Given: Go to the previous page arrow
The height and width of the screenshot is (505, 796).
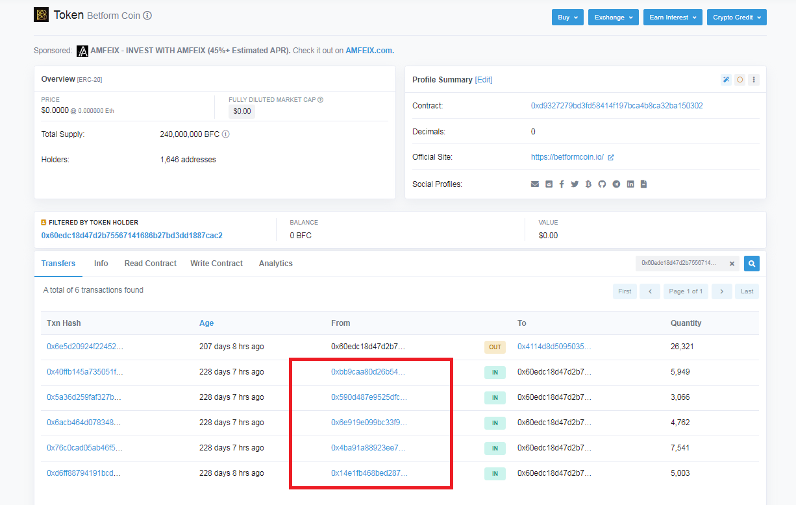Looking at the screenshot, I should [x=650, y=291].
